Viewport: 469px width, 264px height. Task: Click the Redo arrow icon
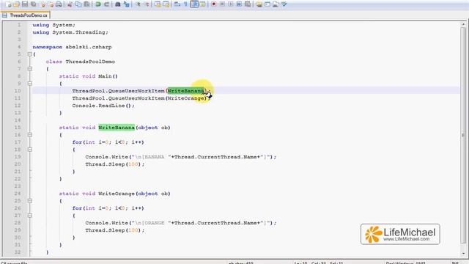pos(106,4)
